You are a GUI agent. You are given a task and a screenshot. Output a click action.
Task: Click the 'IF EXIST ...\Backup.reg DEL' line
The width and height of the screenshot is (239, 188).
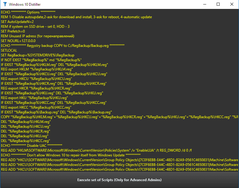[x=56, y=112]
